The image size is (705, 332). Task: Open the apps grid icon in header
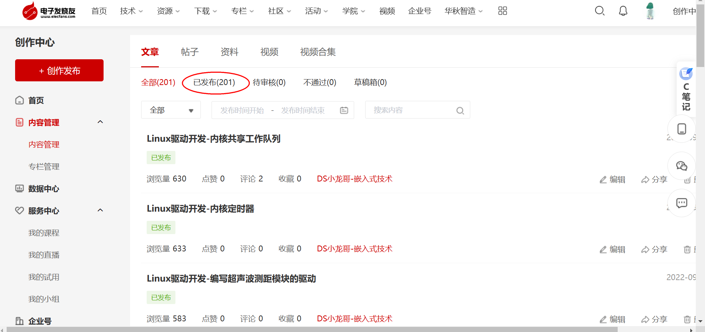pyautogui.click(x=502, y=11)
